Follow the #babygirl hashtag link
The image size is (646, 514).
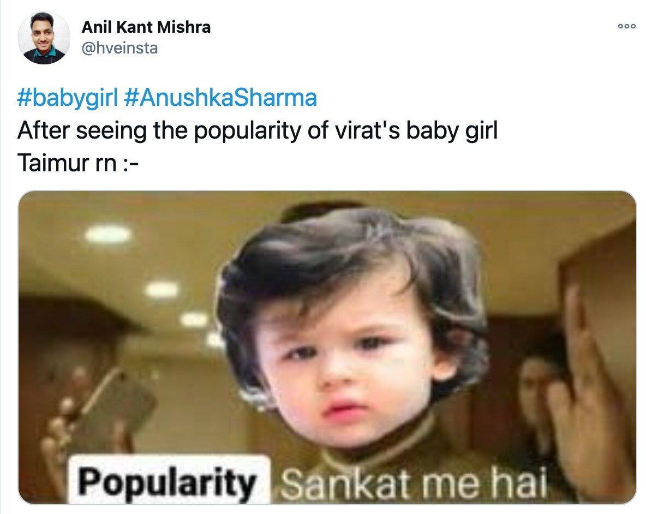tap(68, 98)
